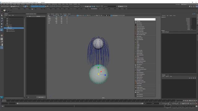The height and width of the screenshot is (111, 198).
Task: Select by hierarchy mode icon
Action: tap(24, 6)
